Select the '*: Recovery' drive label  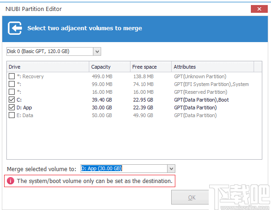click(30, 76)
